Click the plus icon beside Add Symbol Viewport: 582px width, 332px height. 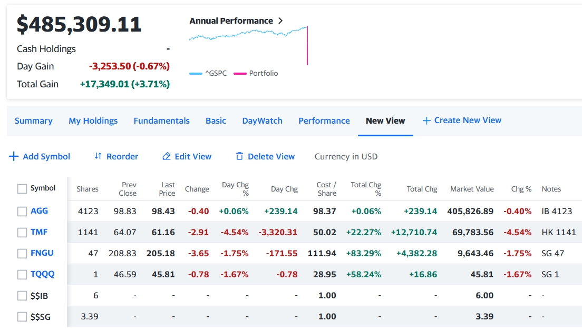tap(14, 156)
